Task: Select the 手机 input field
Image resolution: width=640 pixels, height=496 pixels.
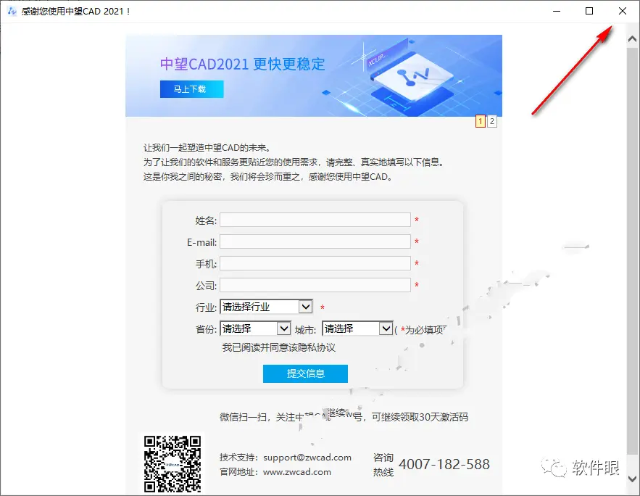Action: (315, 263)
